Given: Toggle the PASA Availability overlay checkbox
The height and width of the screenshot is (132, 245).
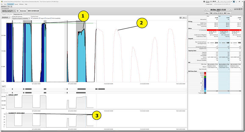Looking at the screenshot, I should [51, 19].
